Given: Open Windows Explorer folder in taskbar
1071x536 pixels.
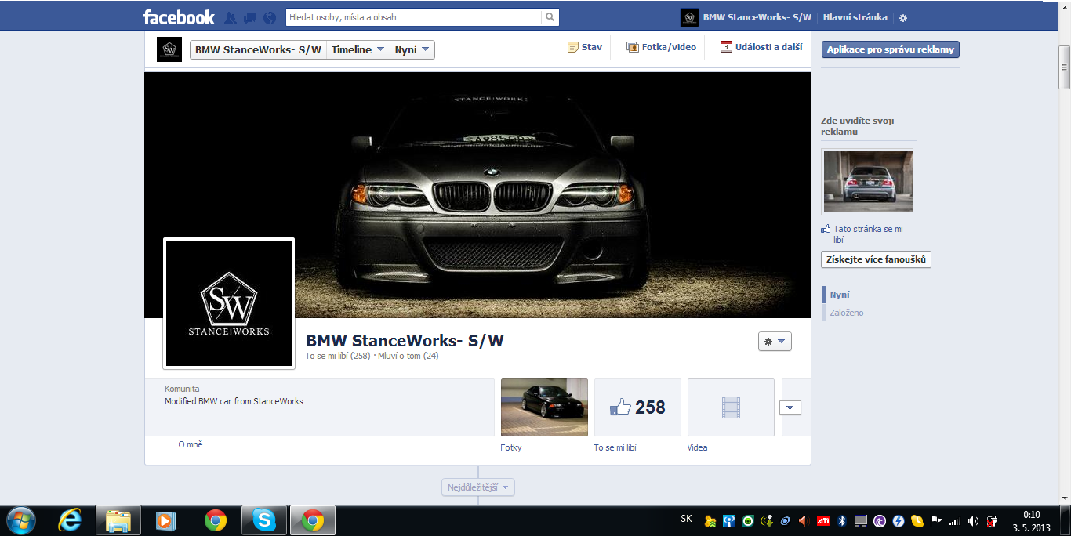Looking at the screenshot, I should (118, 520).
